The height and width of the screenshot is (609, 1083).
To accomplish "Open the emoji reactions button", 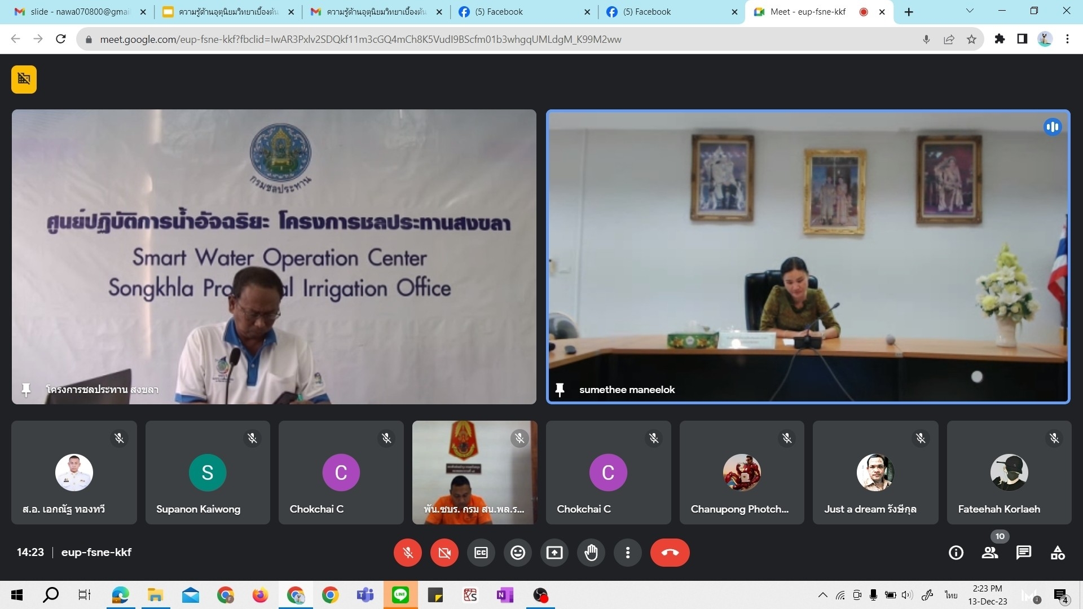I will point(518,553).
